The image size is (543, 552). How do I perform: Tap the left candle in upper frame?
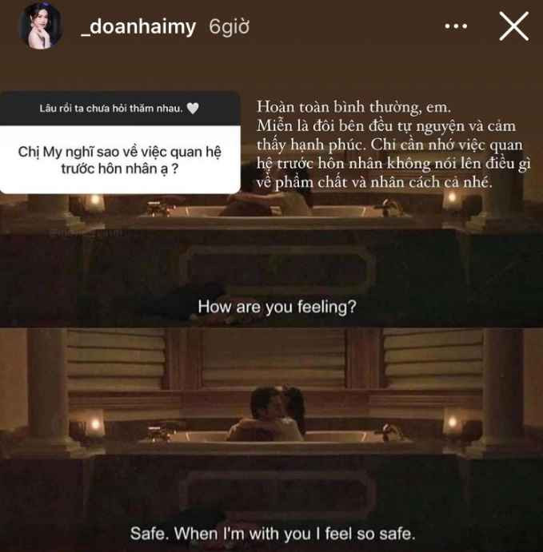pyautogui.click(x=94, y=203)
